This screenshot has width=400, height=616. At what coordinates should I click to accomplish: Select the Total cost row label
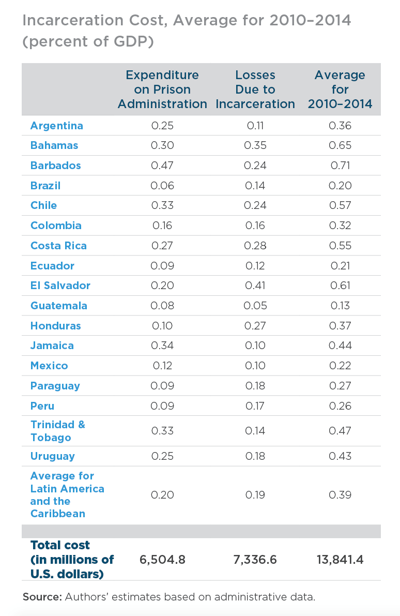[x=72, y=560]
